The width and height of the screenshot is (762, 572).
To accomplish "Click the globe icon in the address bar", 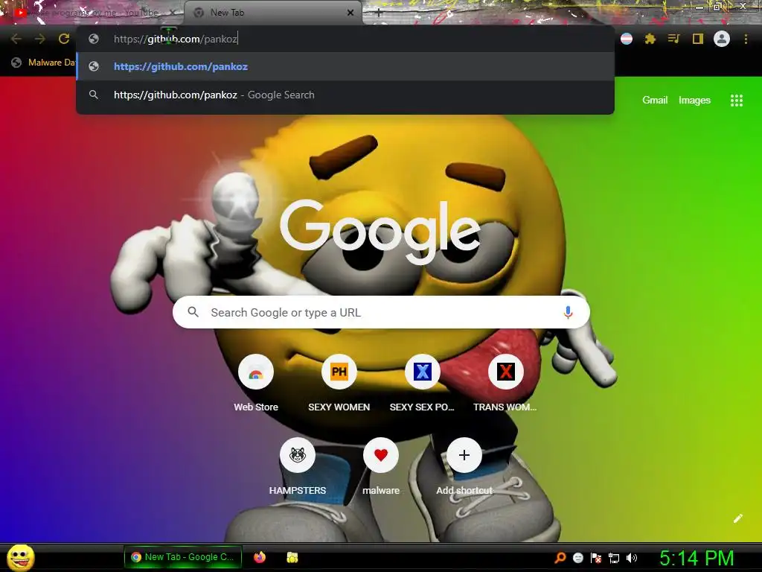I will [94, 39].
